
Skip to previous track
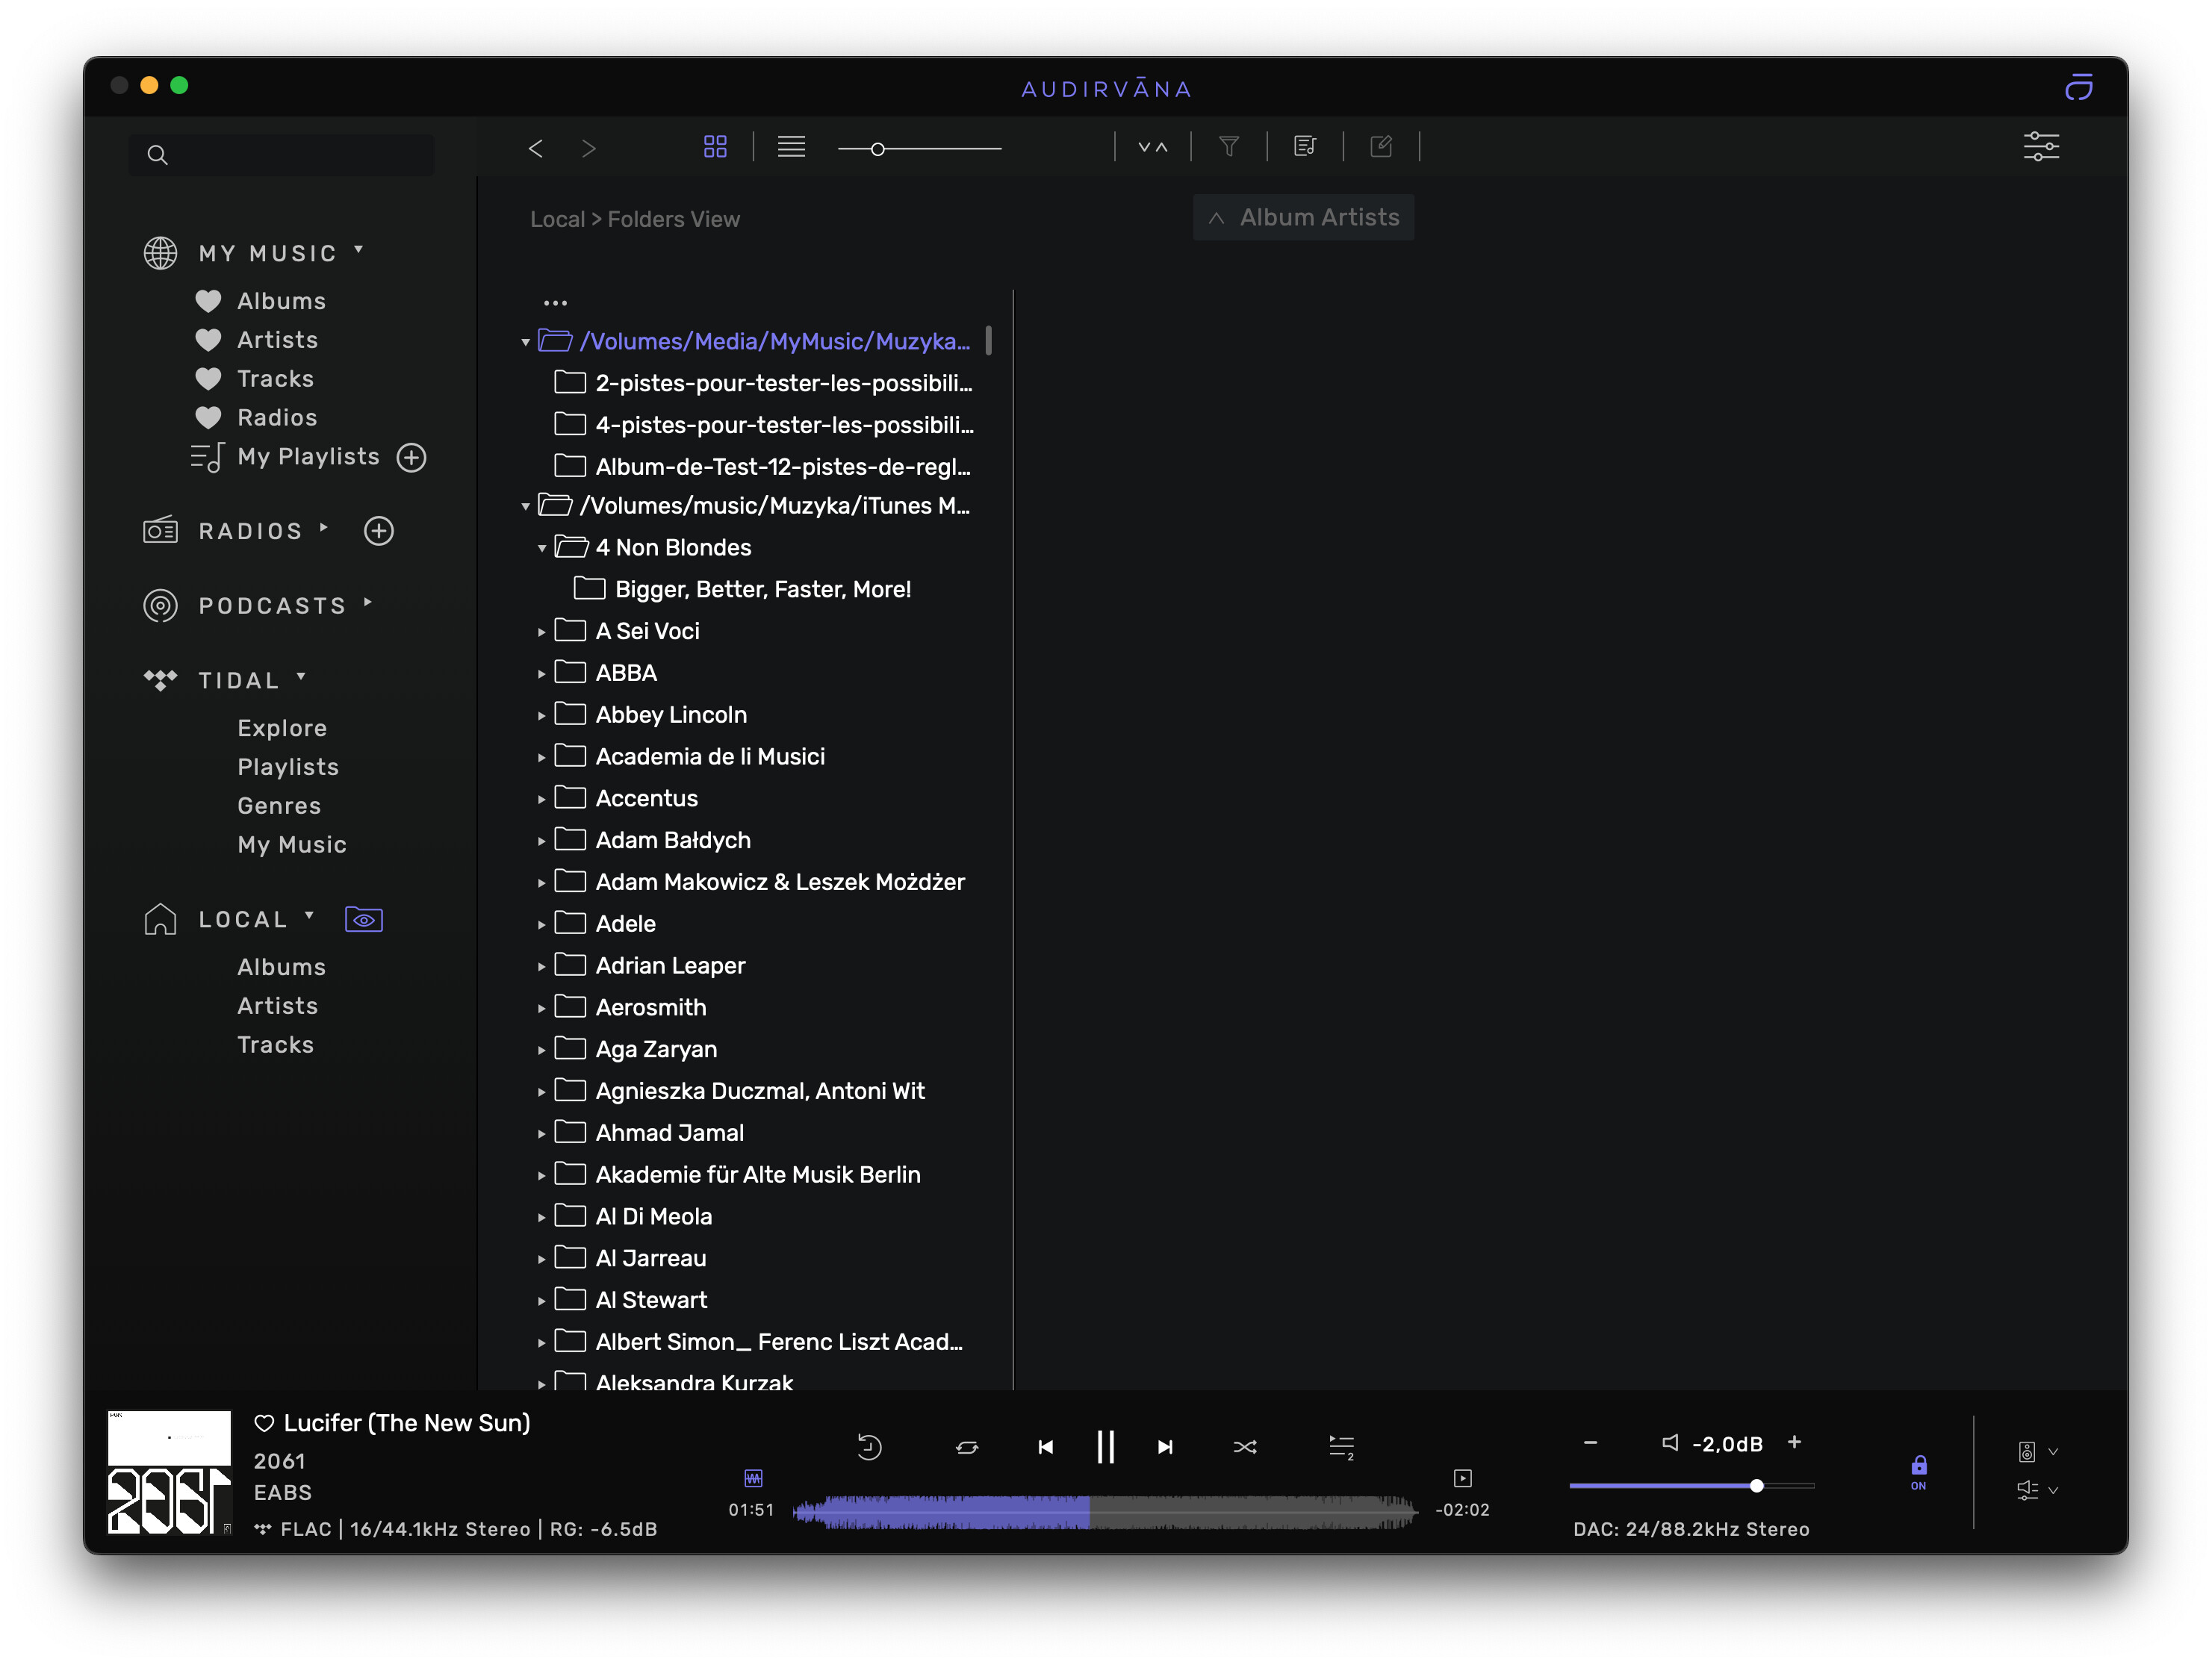[x=1045, y=1447]
